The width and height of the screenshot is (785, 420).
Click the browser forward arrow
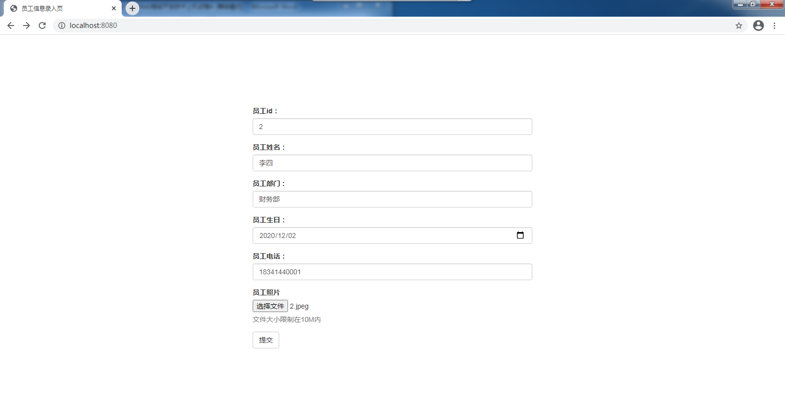[x=26, y=26]
